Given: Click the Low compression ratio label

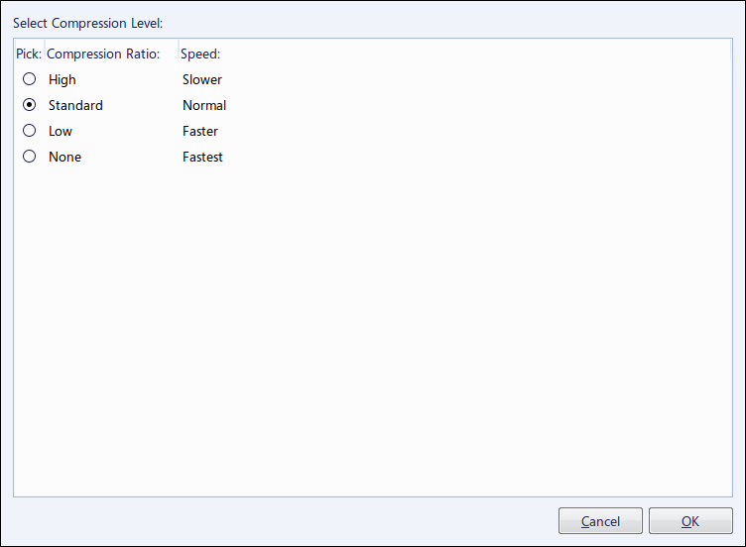Looking at the screenshot, I should click(x=61, y=131).
